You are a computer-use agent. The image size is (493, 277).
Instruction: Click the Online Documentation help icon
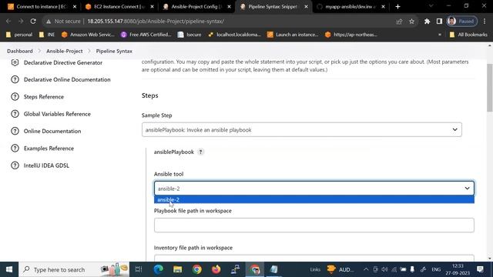point(15,131)
